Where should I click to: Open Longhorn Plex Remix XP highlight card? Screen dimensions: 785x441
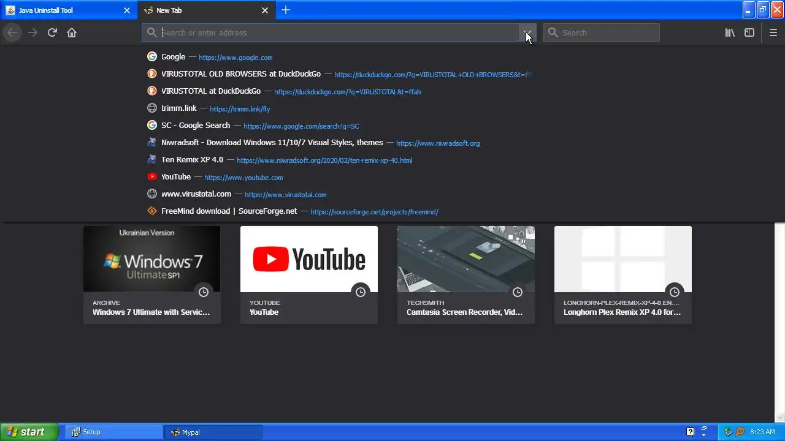click(x=623, y=275)
